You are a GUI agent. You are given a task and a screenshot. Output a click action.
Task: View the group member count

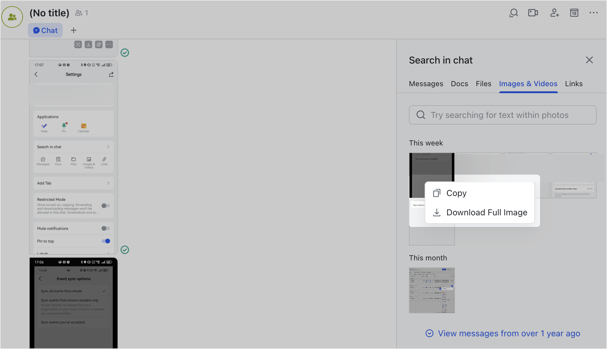click(82, 13)
